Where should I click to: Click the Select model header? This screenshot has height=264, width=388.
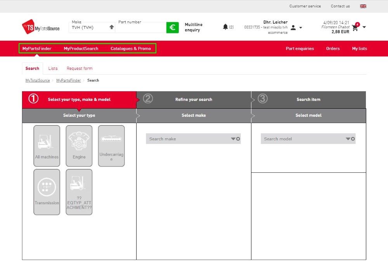click(308, 115)
